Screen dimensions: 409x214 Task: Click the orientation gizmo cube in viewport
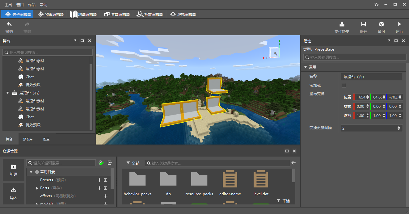coord(275,52)
